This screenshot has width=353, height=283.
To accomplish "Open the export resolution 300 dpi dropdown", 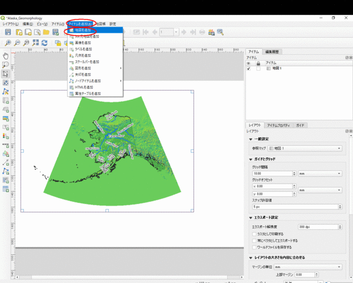I will click(318, 227).
